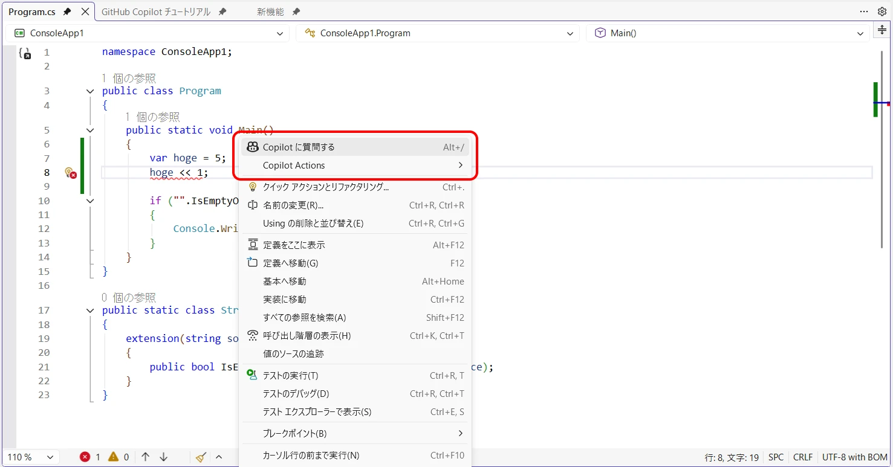Go to previous issue with up arrow
This screenshot has width=893, height=467.
click(x=145, y=457)
